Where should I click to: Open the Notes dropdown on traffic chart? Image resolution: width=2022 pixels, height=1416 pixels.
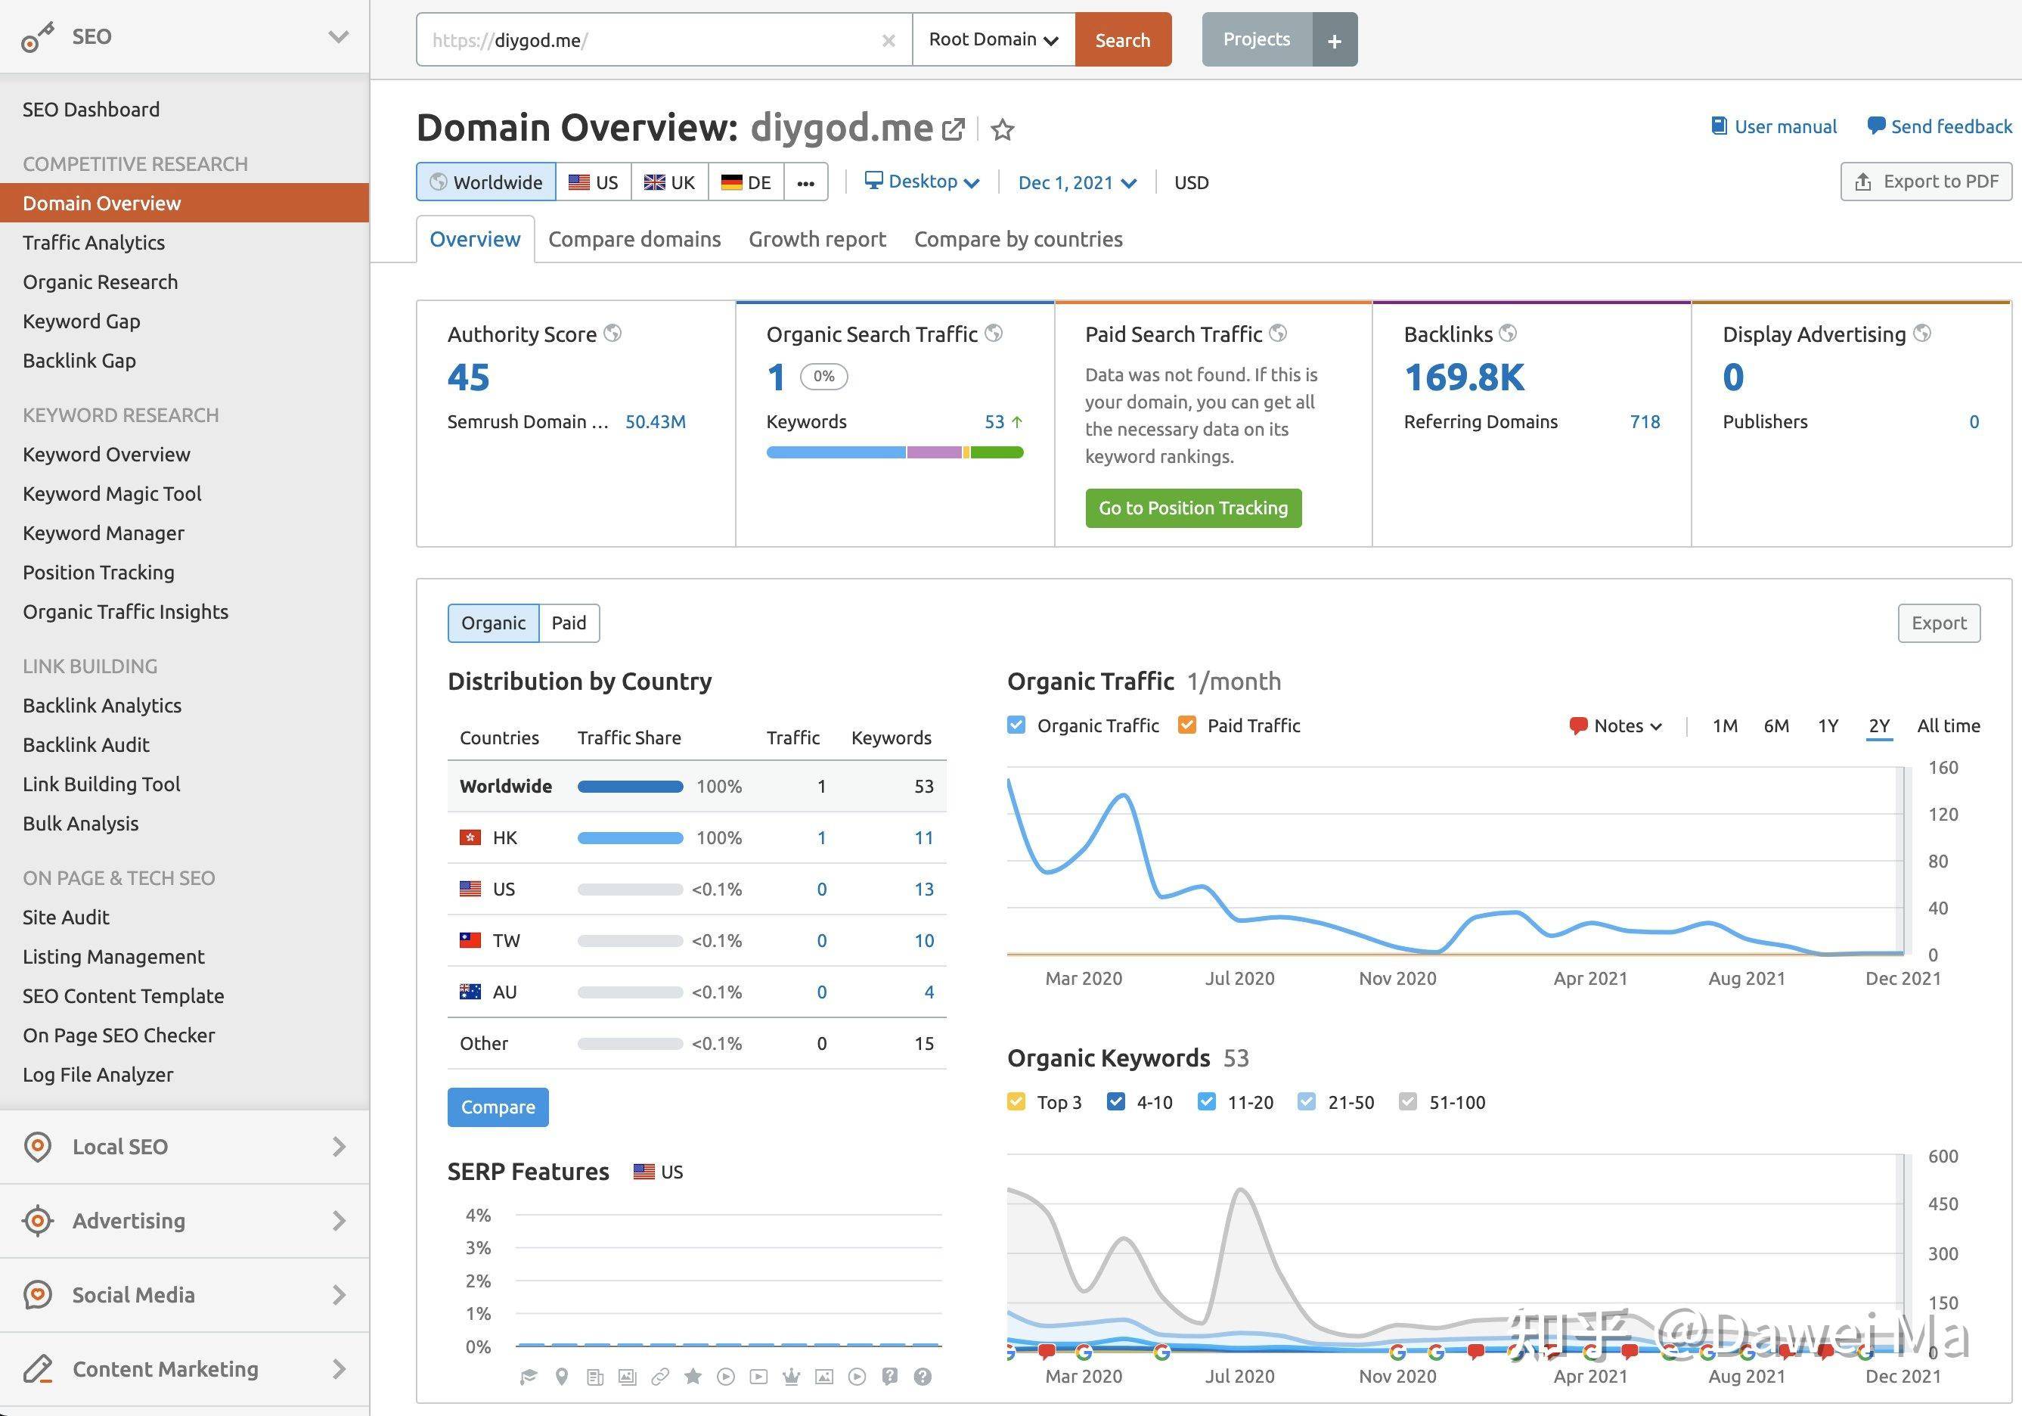pyautogui.click(x=1616, y=725)
